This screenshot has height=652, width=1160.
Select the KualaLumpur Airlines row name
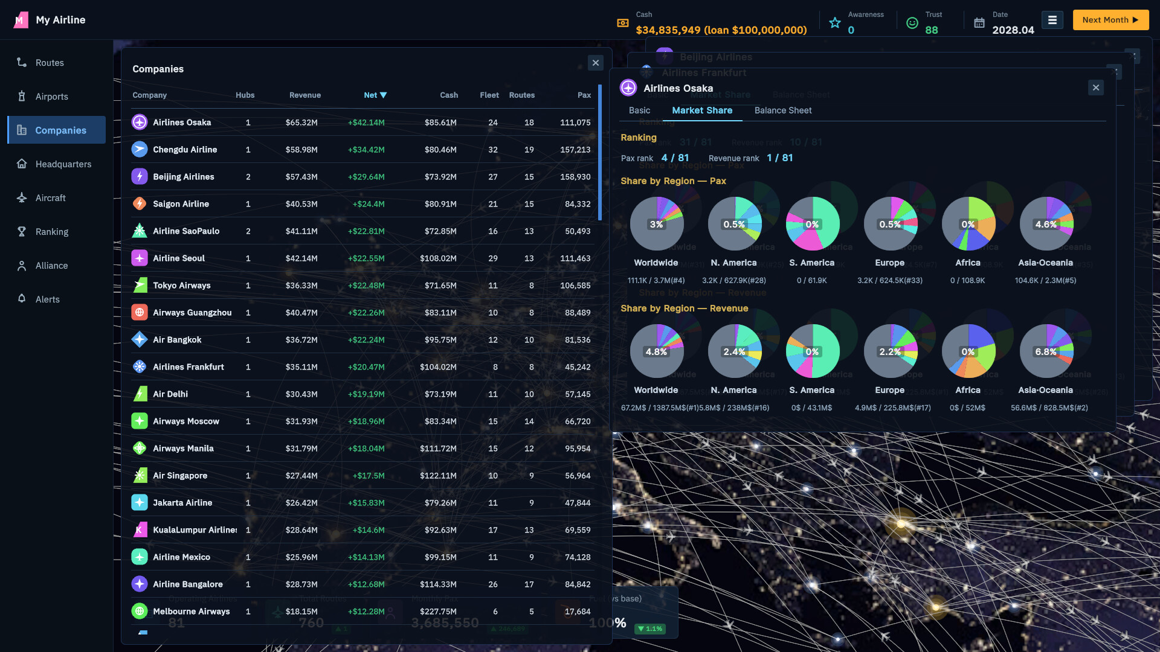point(195,529)
